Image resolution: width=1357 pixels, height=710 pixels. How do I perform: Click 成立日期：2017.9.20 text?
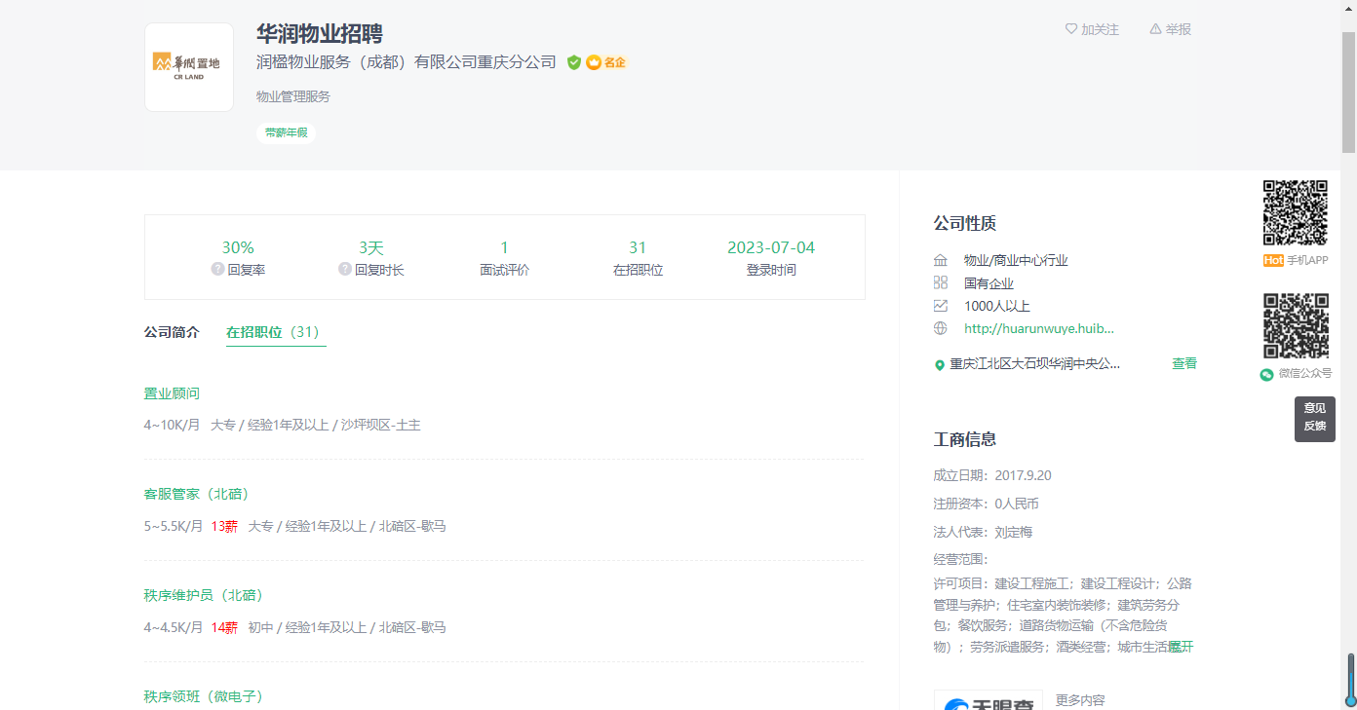992,475
